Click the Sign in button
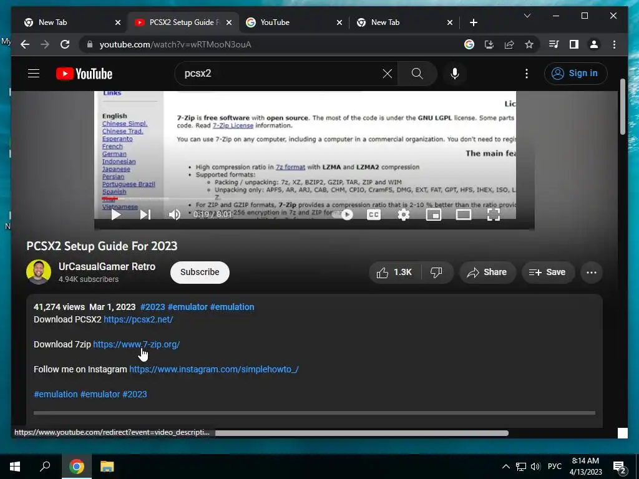Image resolution: width=639 pixels, height=479 pixels. [575, 74]
